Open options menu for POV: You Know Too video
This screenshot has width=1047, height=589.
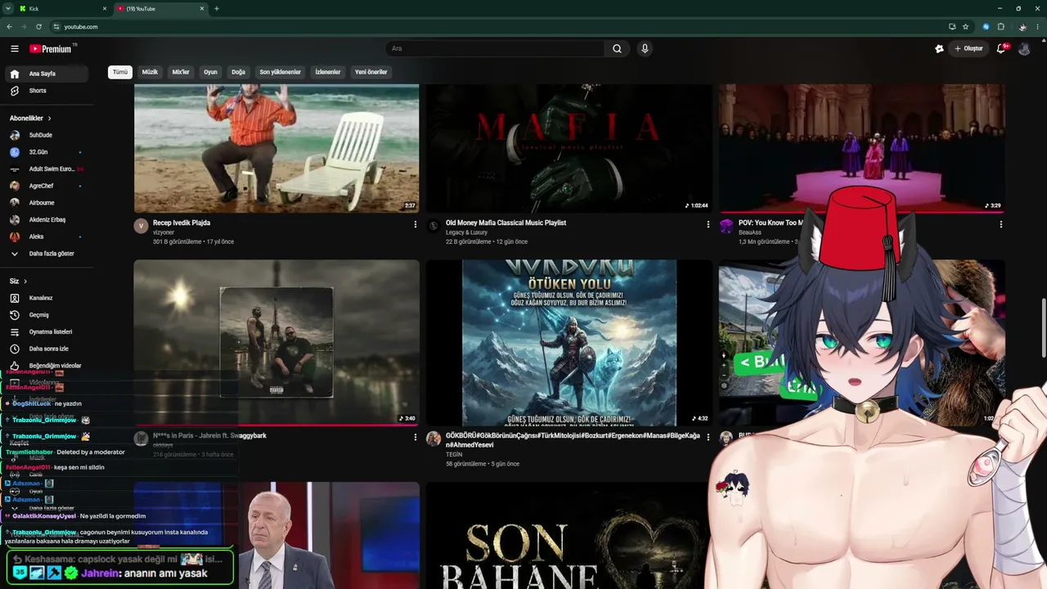[1000, 224]
